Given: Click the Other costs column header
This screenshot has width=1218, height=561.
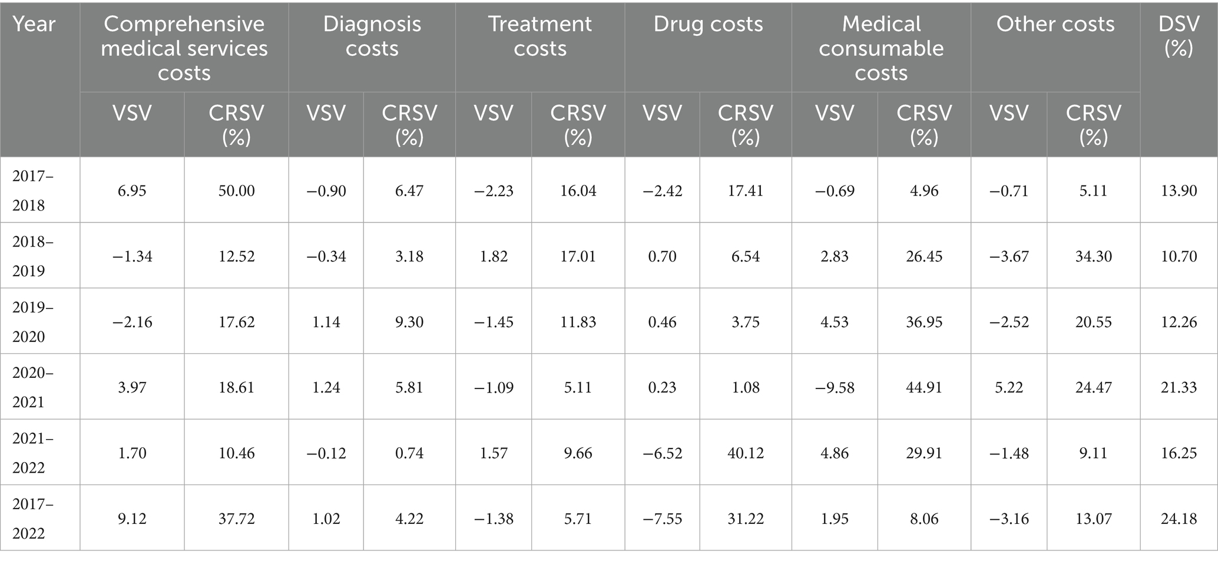Looking at the screenshot, I should [x=1055, y=24].
